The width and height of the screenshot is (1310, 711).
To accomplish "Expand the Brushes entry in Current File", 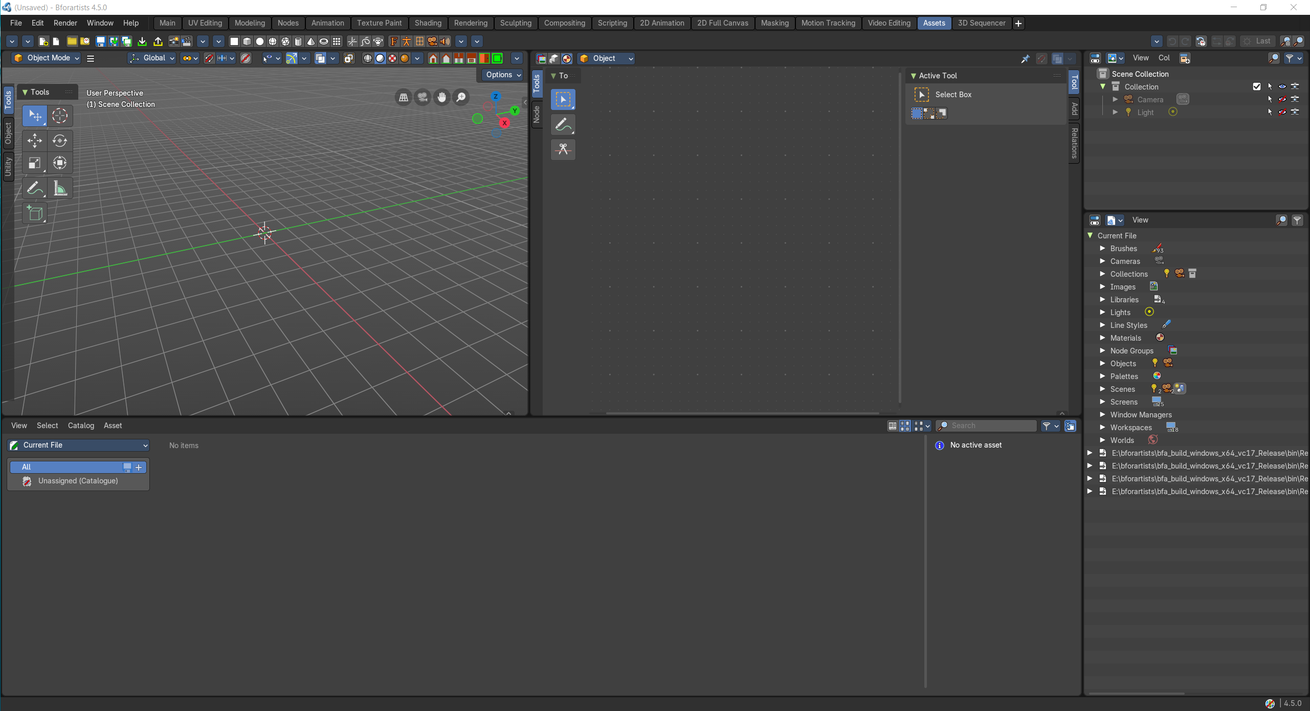I will click(1102, 249).
